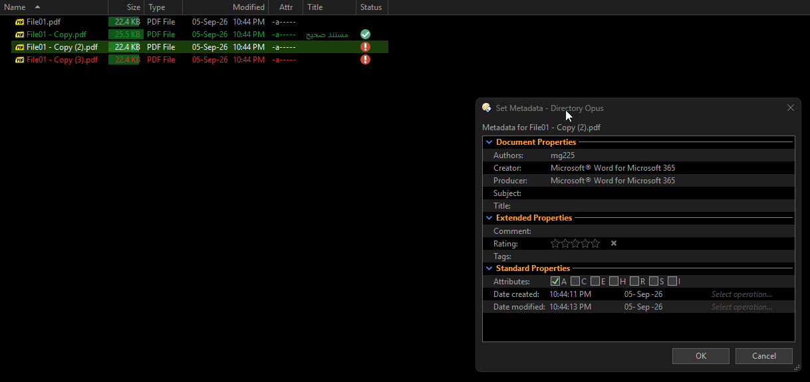Set rating to five stars
Screen dimensions: 810x382
pos(595,243)
